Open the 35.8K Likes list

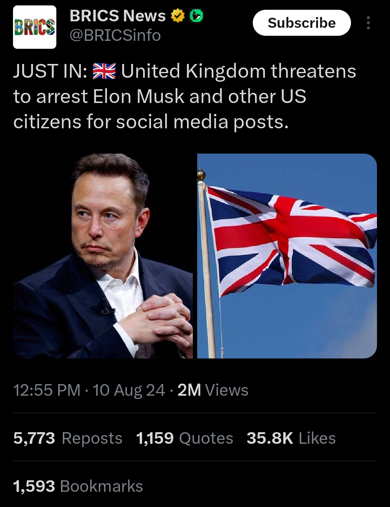point(291,438)
